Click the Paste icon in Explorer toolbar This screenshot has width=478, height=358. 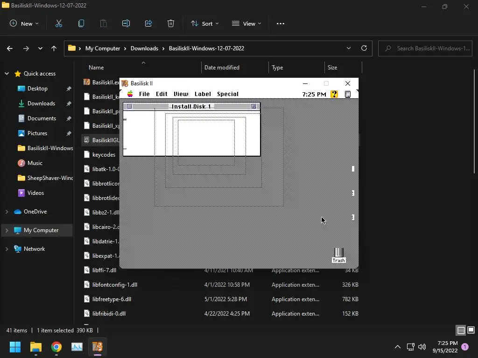[x=103, y=23]
